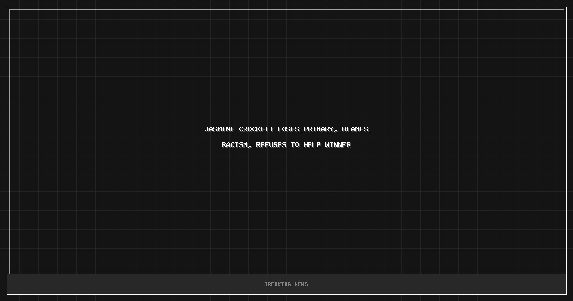Image resolution: width=573 pixels, height=301 pixels.
Task: Select the word BREAKING in the bottom bar
Action: [x=277, y=284]
